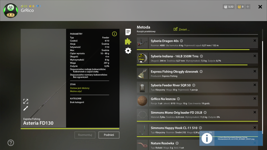
Task: Select the leader line thumbnail
Action: click(142, 115)
